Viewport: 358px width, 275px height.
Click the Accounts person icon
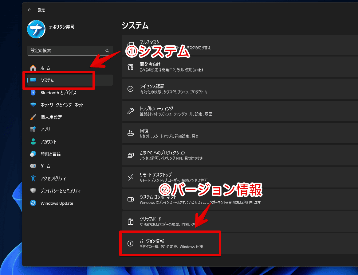(33, 141)
